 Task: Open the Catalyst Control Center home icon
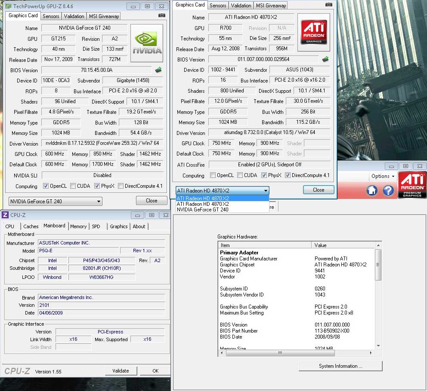[372, 190]
